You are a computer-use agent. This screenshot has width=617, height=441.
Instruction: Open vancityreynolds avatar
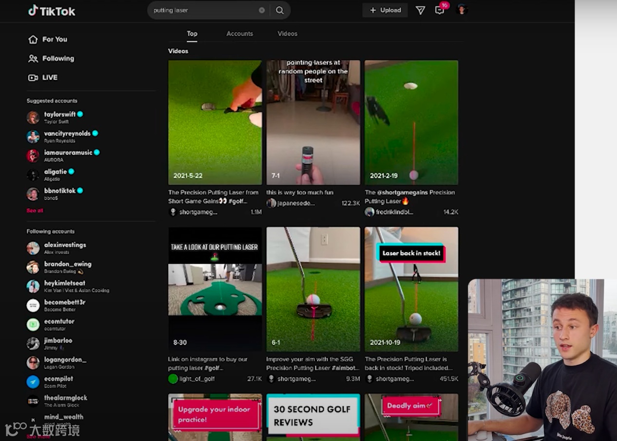coord(33,136)
